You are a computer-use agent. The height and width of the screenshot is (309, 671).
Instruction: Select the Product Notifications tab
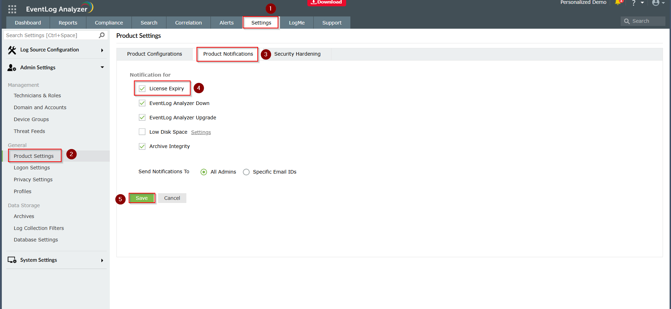[x=228, y=54]
